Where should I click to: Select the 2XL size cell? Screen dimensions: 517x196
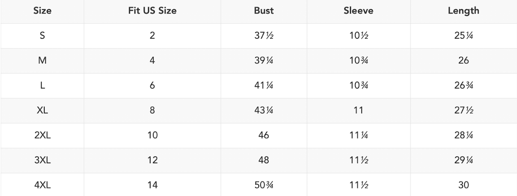(42, 135)
